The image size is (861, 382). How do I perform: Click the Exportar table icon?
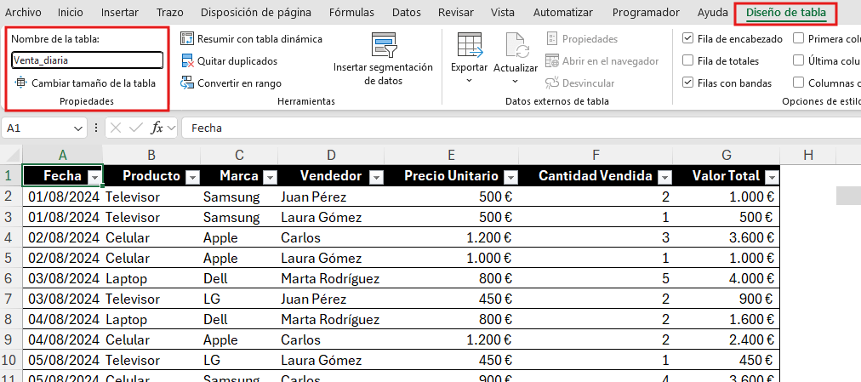(x=470, y=45)
